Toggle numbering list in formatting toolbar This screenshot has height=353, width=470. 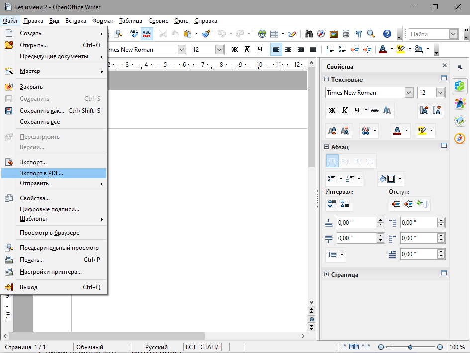330,49
